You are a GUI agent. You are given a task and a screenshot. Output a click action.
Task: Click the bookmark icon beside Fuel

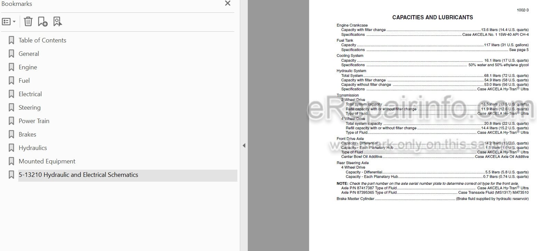(11, 81)
